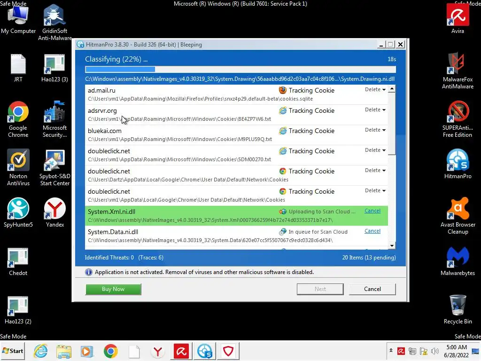The width and height of the screenshot is (481, 361).
Task: Click the taskbar clock showing 5:00 AM
Action: coord(457,351)
